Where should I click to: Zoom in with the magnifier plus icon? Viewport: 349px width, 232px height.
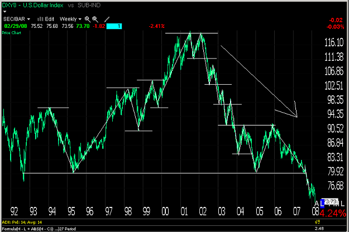point(88,20)
